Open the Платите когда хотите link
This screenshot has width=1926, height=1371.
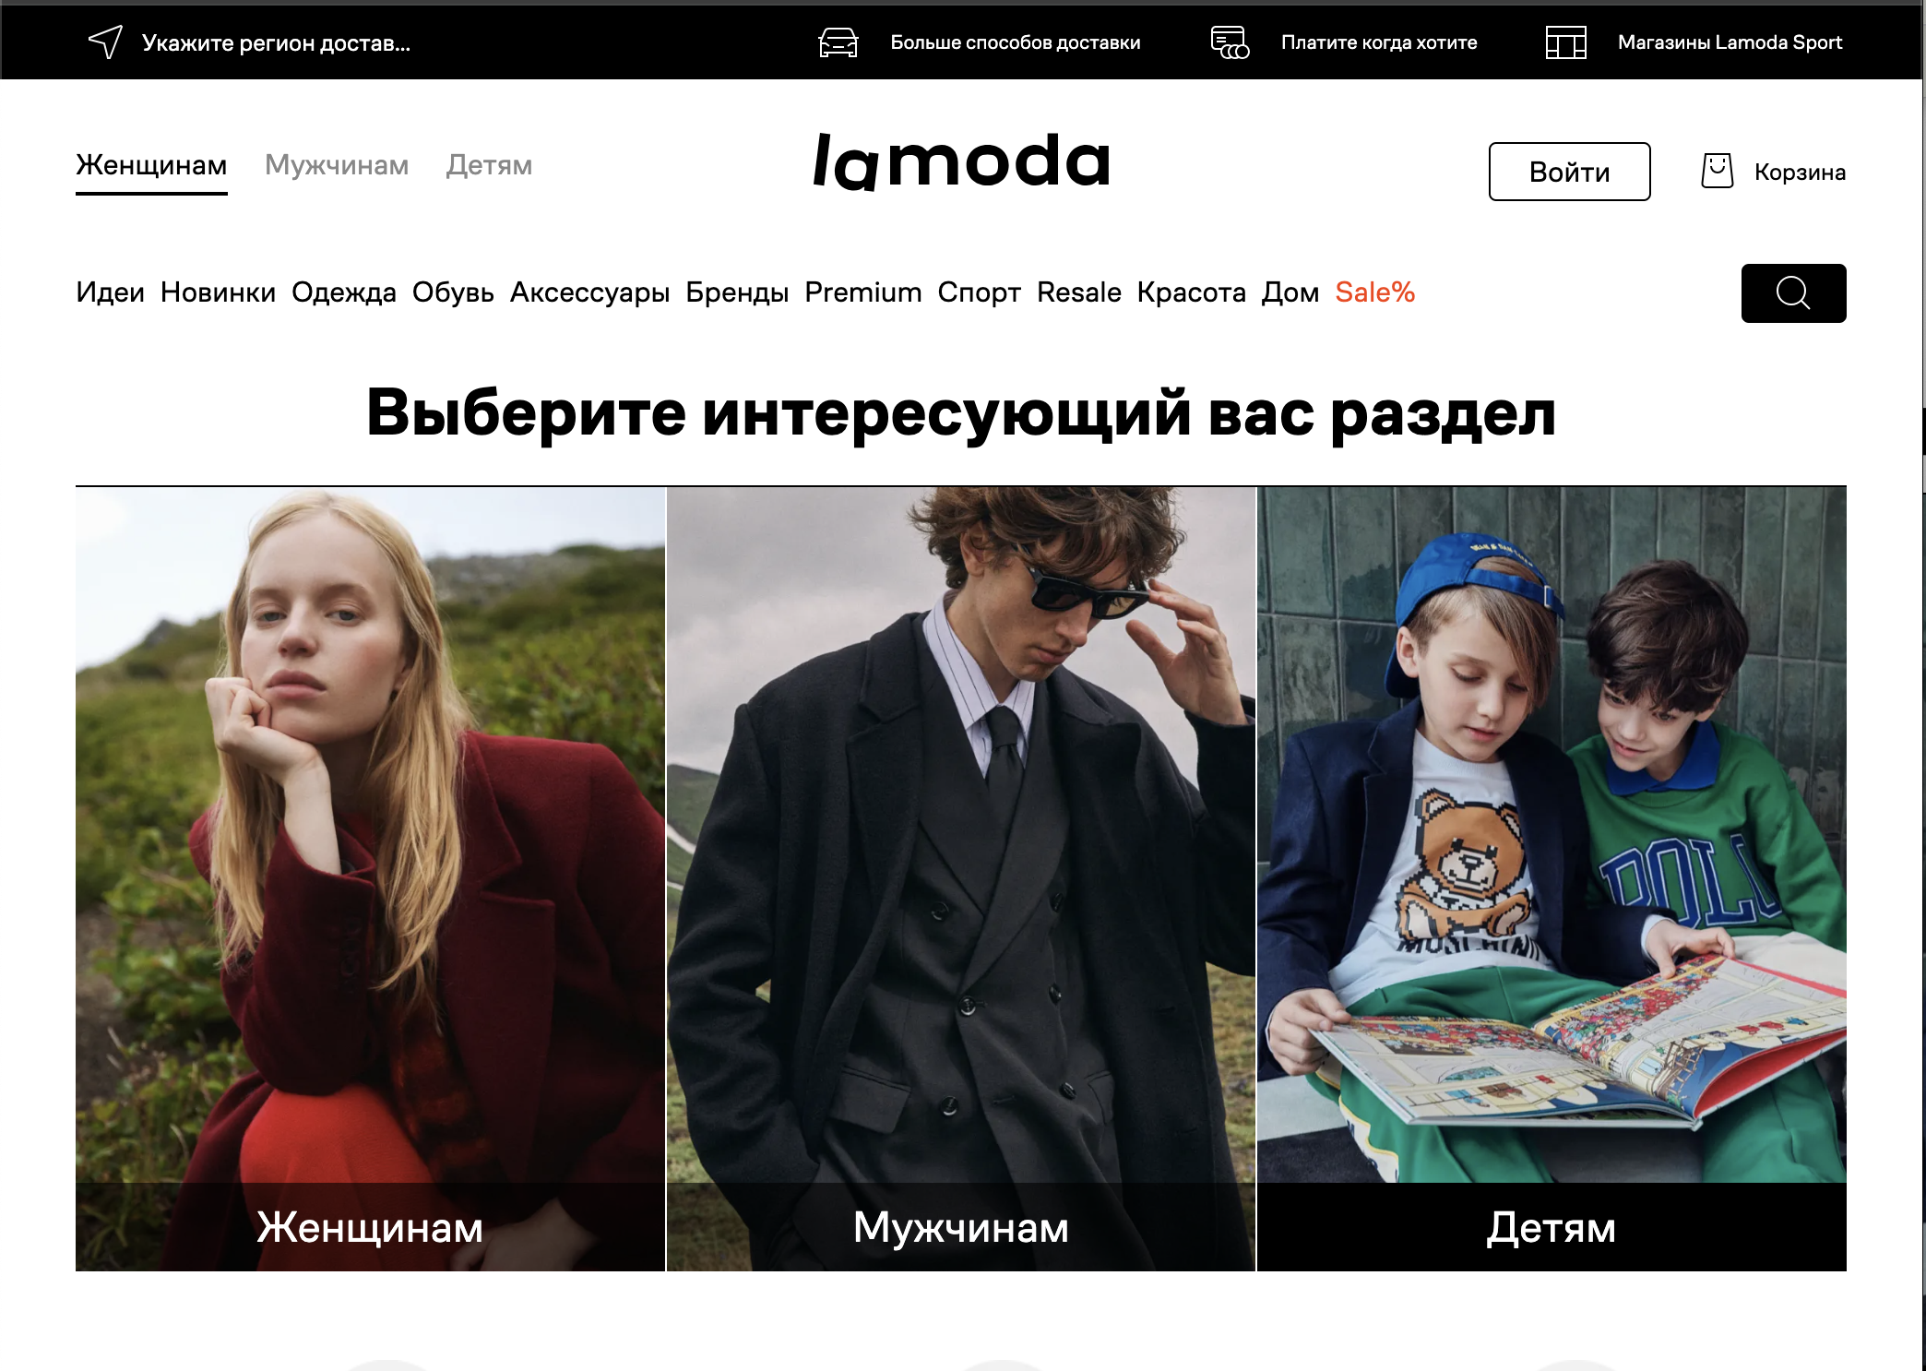click(1379, 42)
